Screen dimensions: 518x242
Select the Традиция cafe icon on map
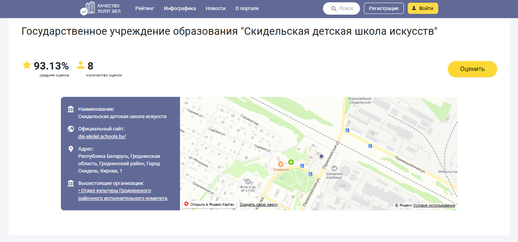point(281,164)
